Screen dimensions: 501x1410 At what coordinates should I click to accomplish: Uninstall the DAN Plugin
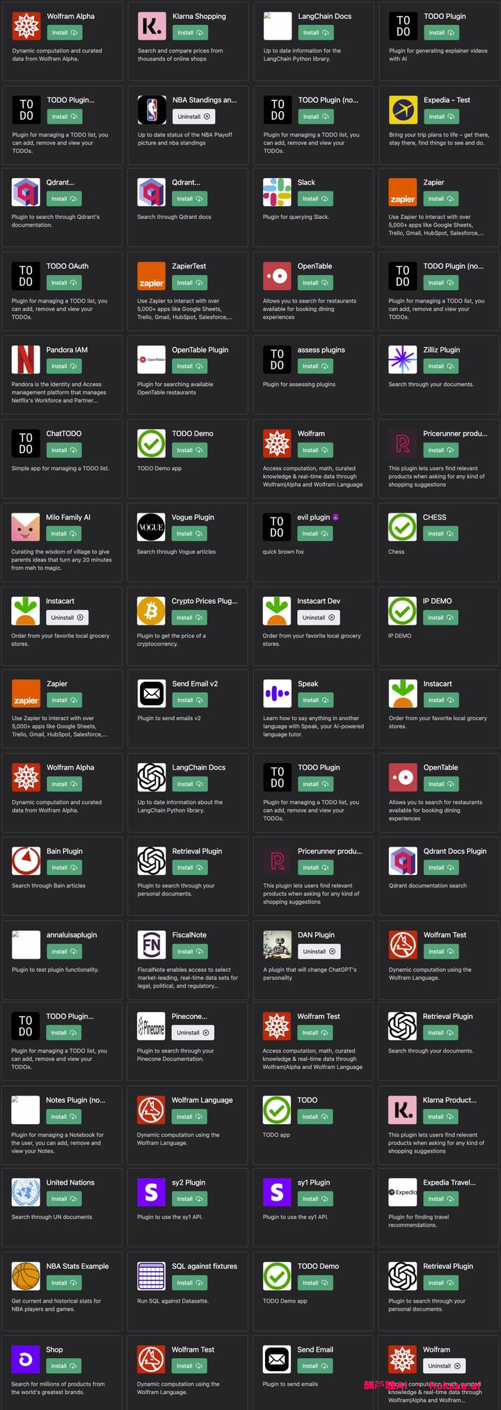point(319,952)
